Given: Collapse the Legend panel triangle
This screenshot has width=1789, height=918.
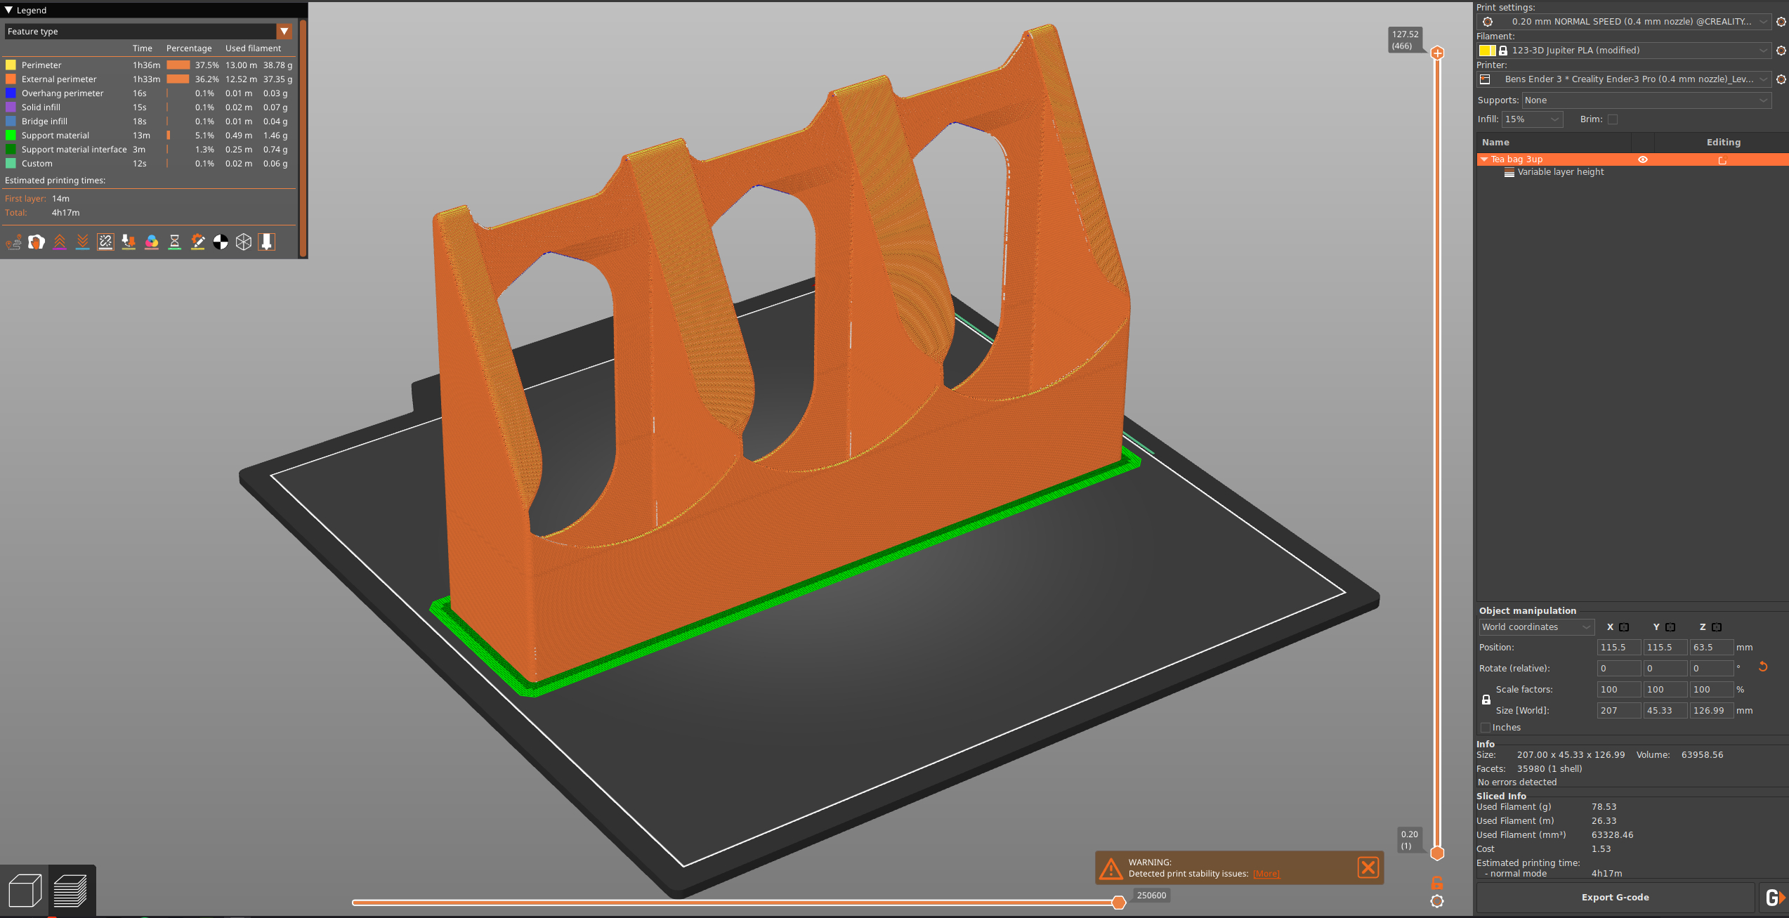Looking at the screenshot, I should coord(9,10).
